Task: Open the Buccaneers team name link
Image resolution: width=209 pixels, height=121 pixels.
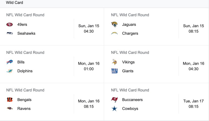Action: tap(132, 100)
